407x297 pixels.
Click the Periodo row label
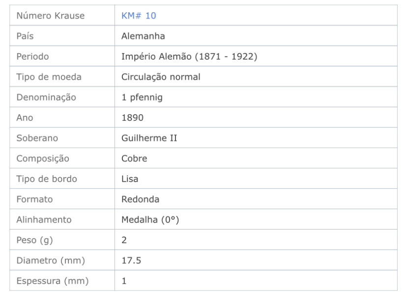(32, 57)
